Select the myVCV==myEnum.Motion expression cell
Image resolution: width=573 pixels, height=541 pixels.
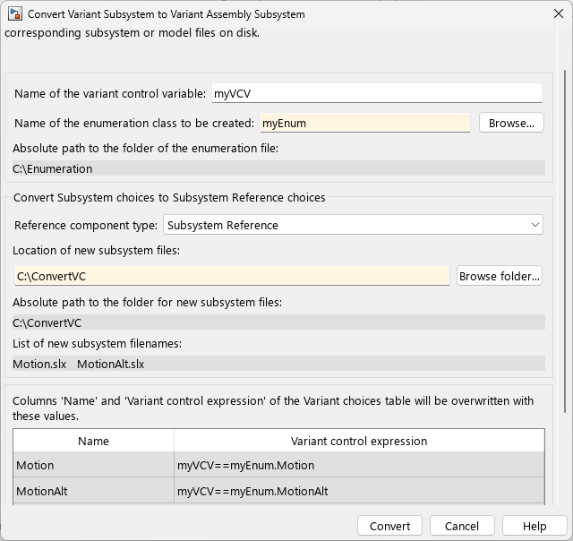359,465
